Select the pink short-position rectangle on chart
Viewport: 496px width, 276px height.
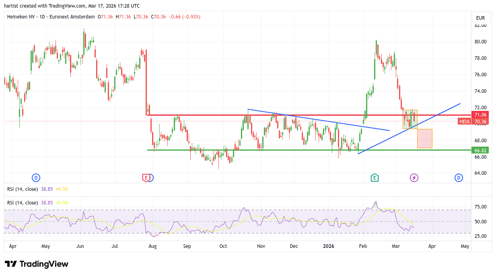pyautogui.click(x=424, y=139)
